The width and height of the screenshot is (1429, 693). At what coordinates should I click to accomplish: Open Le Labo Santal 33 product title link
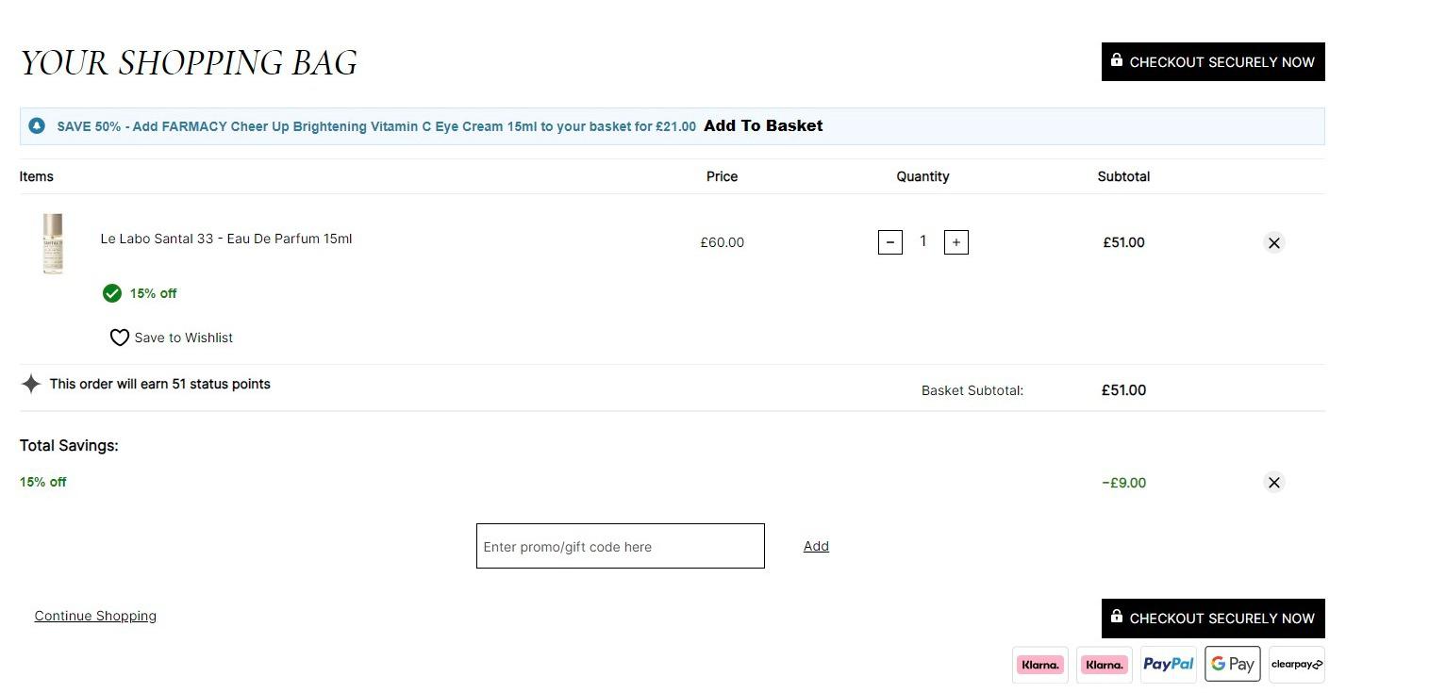226,239
